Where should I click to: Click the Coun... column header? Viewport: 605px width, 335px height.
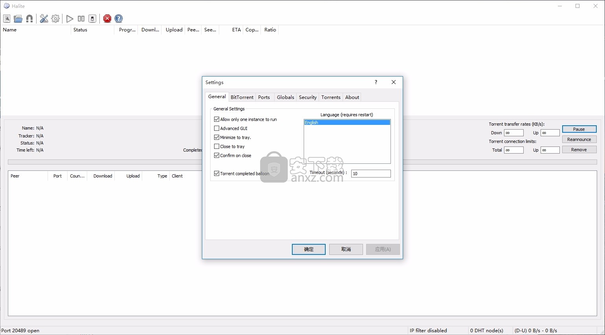coord(77,176)
